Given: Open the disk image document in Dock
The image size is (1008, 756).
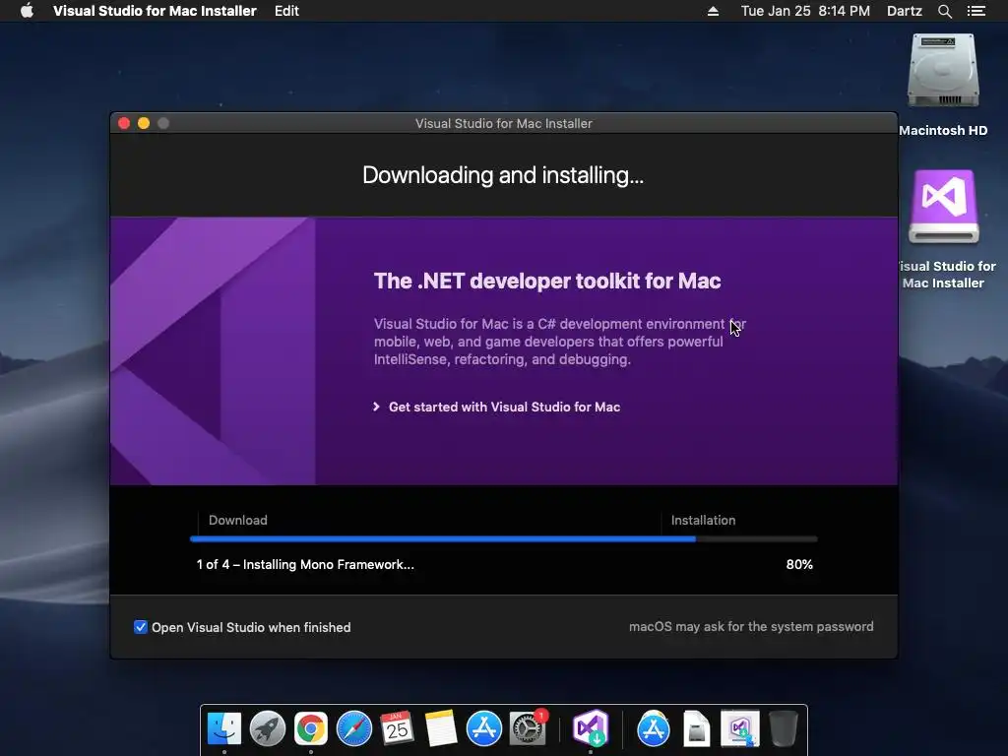Looking at the screenshot, I should click(x=696, y=728).
